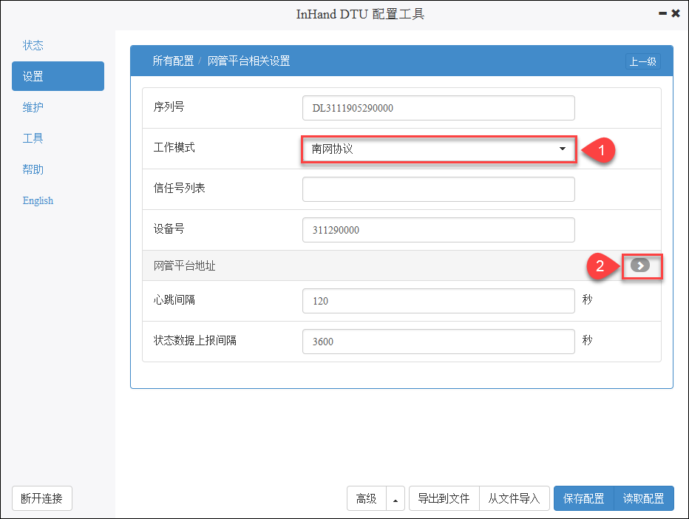Screen dimensions: 689x519
Task: Go to the 维护 sidebar item
Action: tap(33, 107)
